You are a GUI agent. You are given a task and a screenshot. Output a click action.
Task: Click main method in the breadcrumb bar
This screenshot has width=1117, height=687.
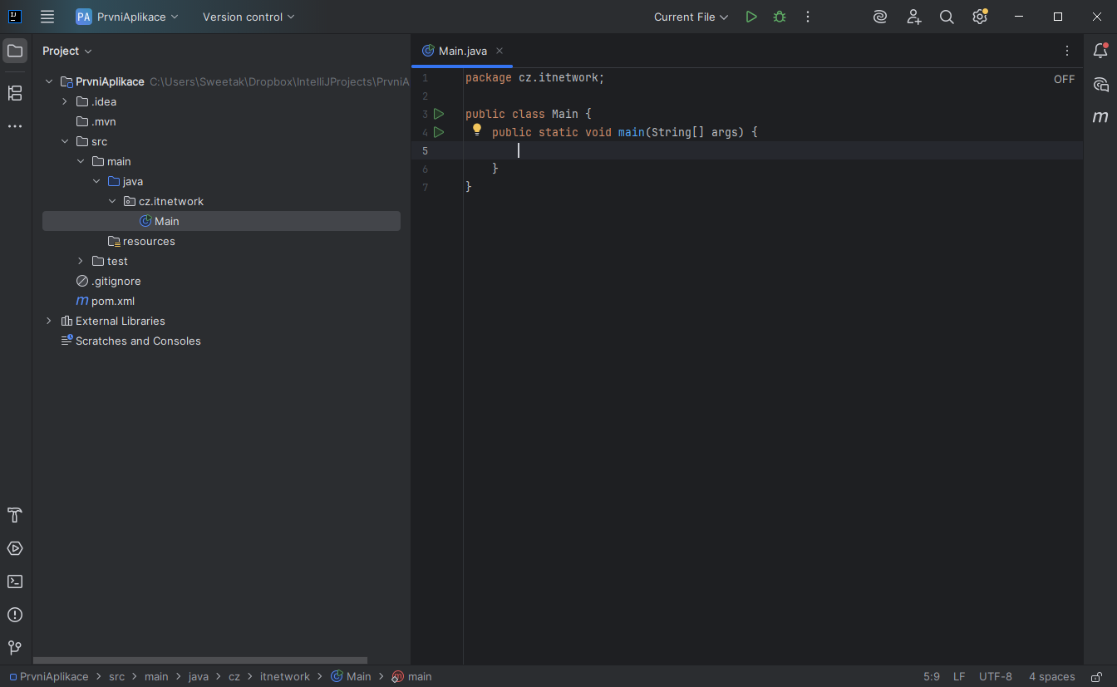point(412,677)
